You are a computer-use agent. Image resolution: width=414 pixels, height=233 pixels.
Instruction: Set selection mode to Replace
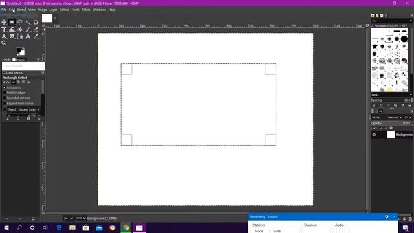pos(14,82)
